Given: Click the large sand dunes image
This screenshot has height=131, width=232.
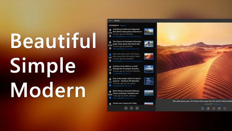Looking at the screenshot, I should [x=194, y=61].
